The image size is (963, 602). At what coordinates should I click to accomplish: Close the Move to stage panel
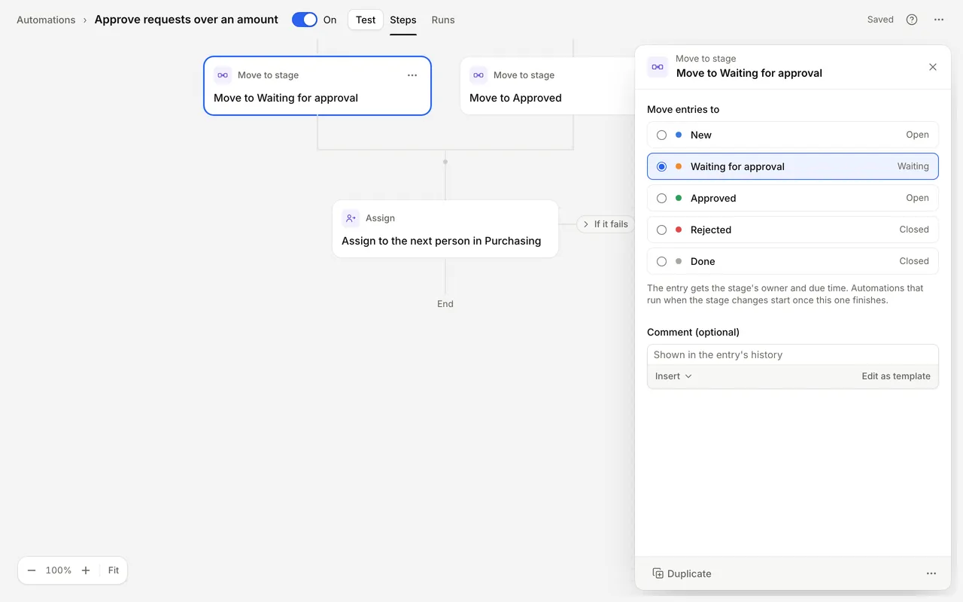(933, 67)
